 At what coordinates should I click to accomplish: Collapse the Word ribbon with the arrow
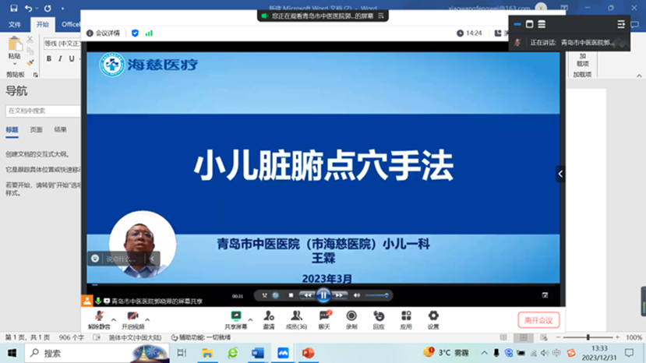coord(639,76)
